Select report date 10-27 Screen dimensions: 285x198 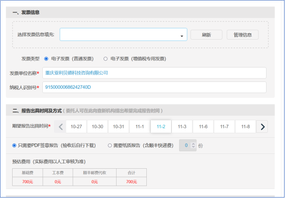point(76,126)
